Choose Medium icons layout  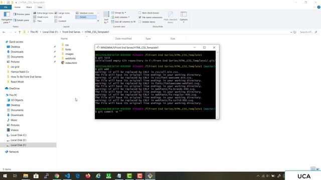[85, 13]
